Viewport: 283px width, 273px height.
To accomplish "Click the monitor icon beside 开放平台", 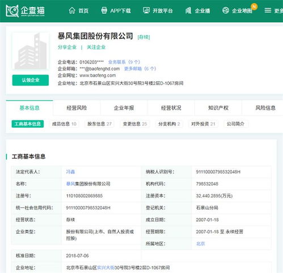I will [146, 10].
